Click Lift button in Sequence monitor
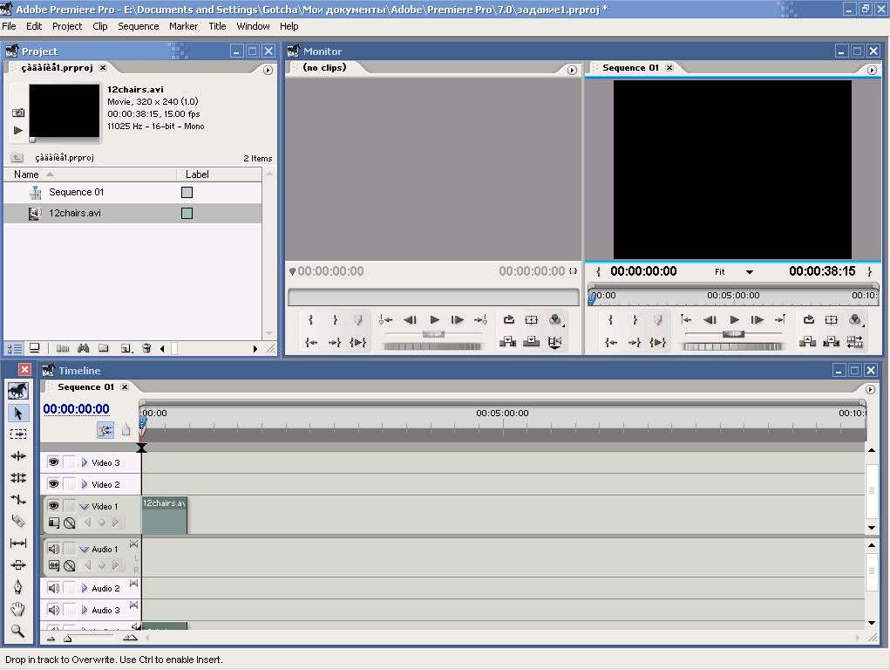 [x=808, y=341]
